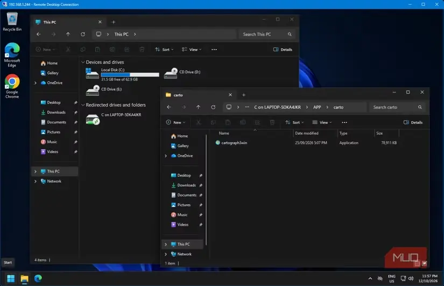Screen dimensions: 444x286
Task: Close the This PC tab
Action: coord(100,22)
